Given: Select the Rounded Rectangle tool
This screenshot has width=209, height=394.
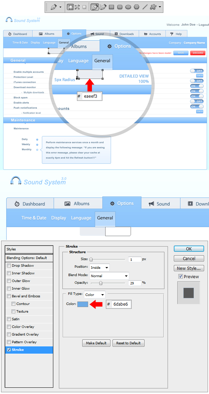Looking at the screenshot, I should point(120,7).
